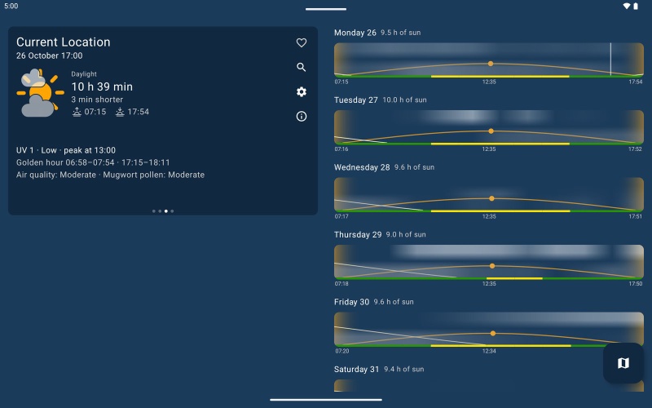The image size is (652, 408).
Task: Click the 'Monday 26' heading
Action: click(x=355, y=33)
